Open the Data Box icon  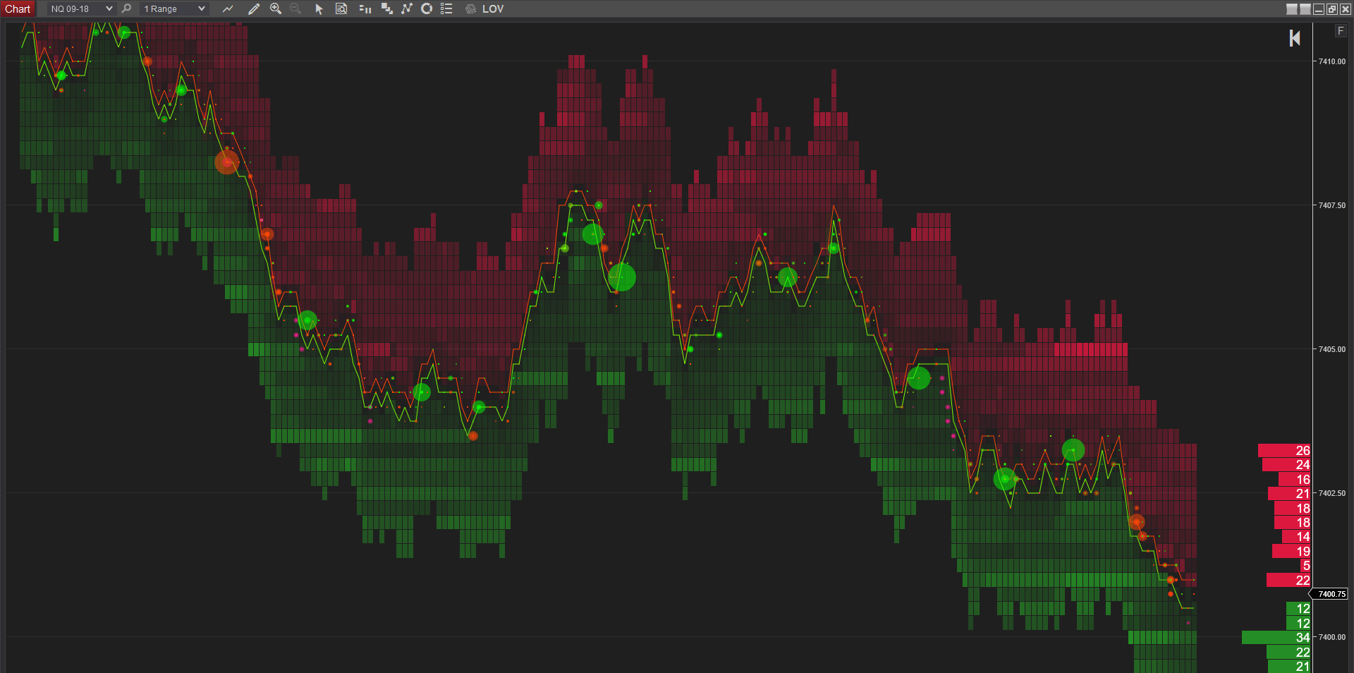point(341,8)
